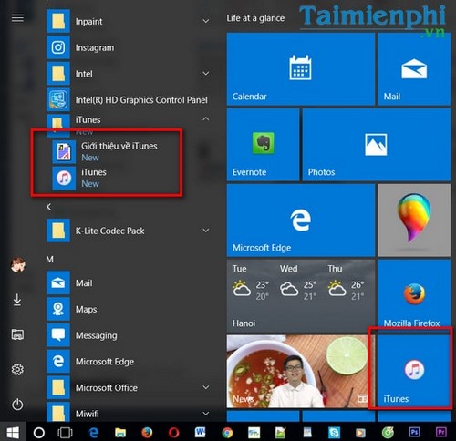
Task: Open File Explorer from the taskbar
Action: 120,432
